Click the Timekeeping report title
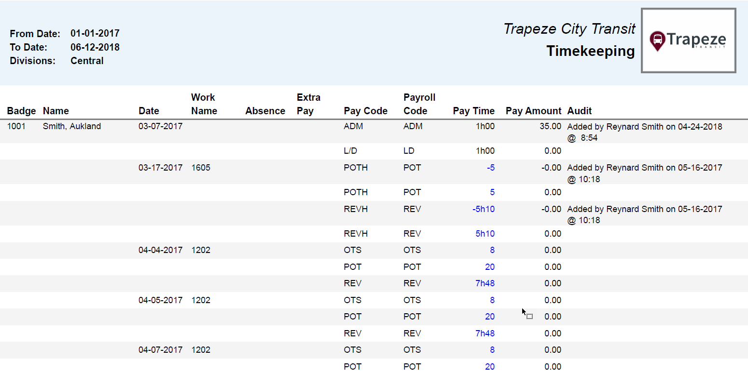 point(591,51)
